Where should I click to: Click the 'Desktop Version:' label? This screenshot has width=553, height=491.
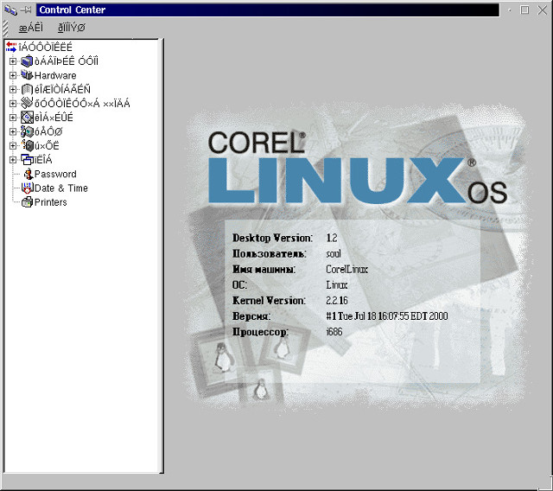[272, 238]
